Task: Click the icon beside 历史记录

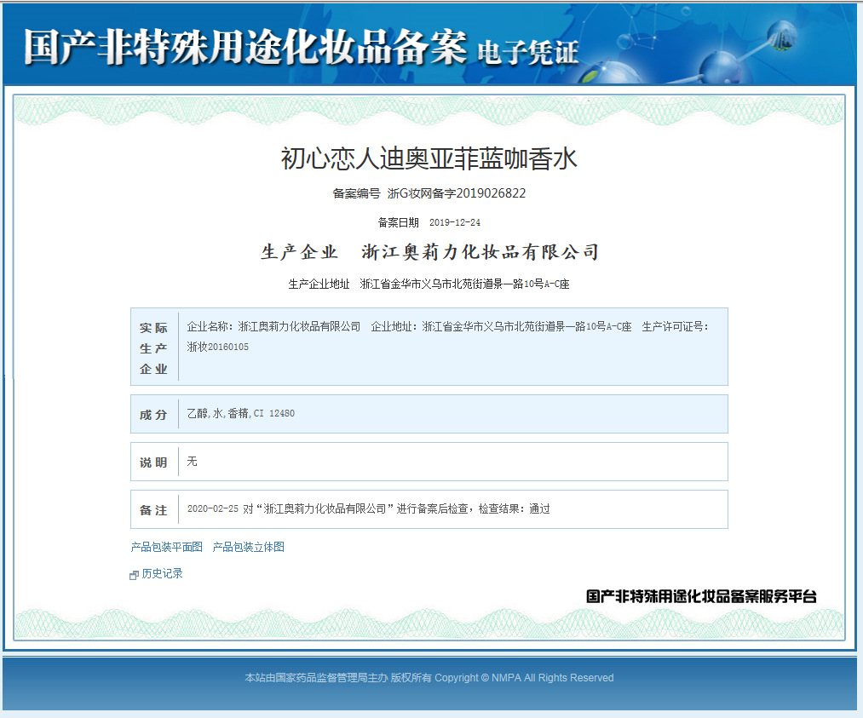Action: coord(134,575)
